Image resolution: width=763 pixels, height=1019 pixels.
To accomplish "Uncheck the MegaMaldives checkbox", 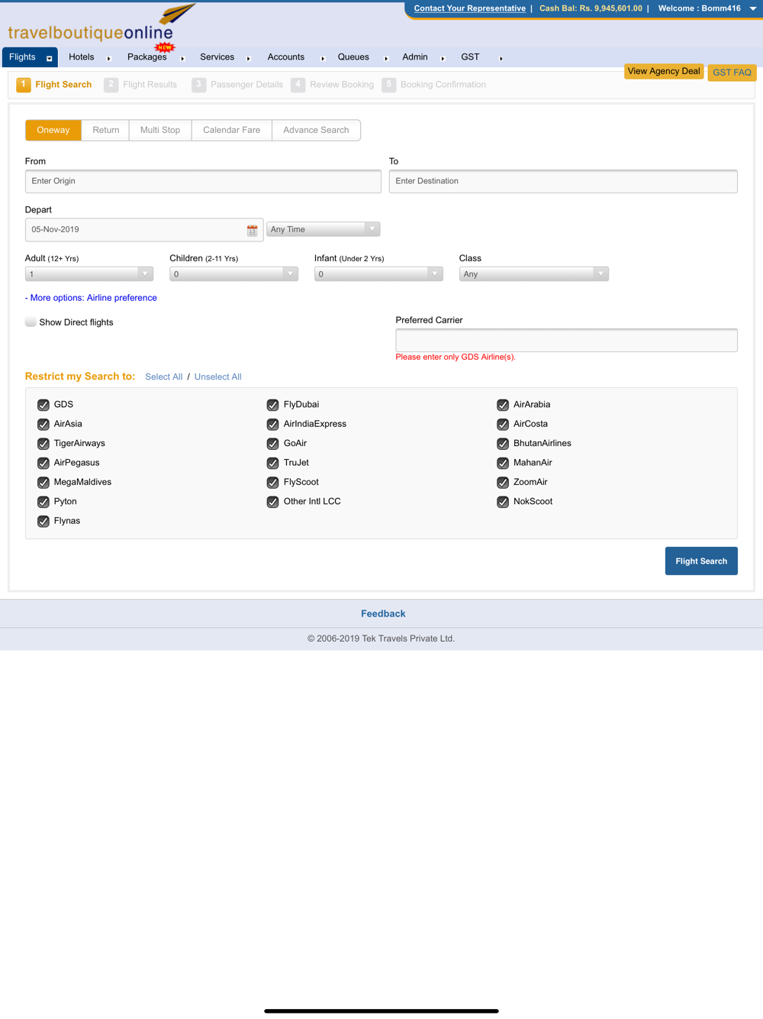I will pos(43,483).
